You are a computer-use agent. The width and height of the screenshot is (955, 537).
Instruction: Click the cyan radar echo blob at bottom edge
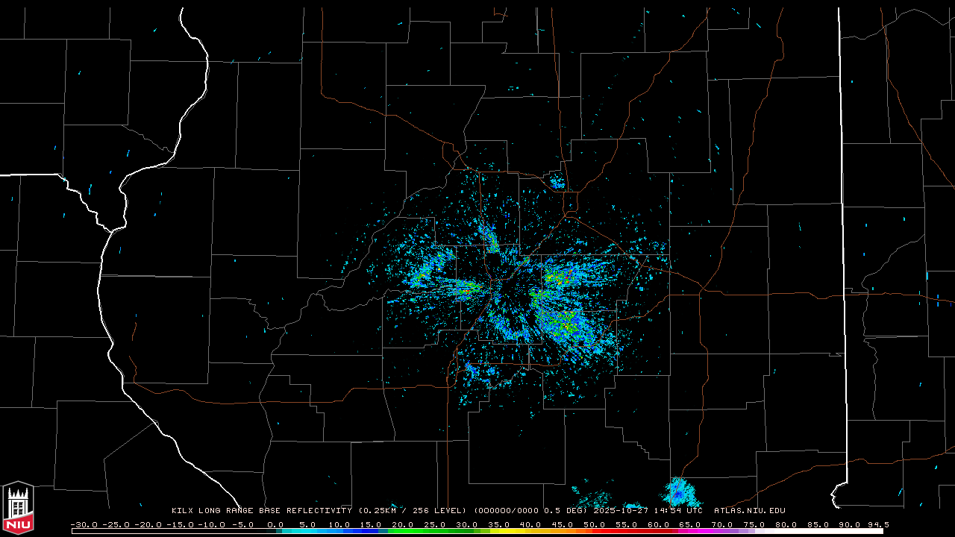(x=680, y=493)
